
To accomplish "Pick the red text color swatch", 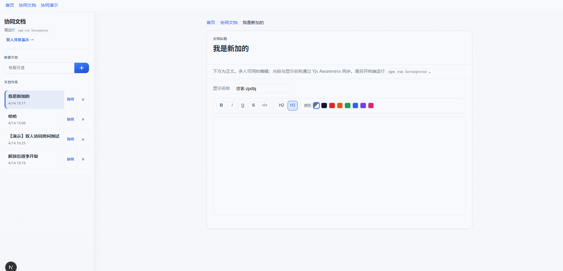I will [332, 105].
